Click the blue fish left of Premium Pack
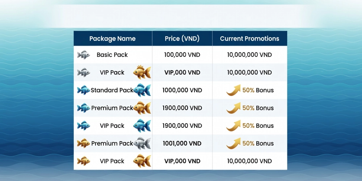The width and height of the screenshot is (362, 181). coord(83,108)
